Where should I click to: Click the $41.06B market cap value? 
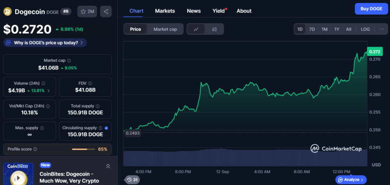[x=48, y=67]
